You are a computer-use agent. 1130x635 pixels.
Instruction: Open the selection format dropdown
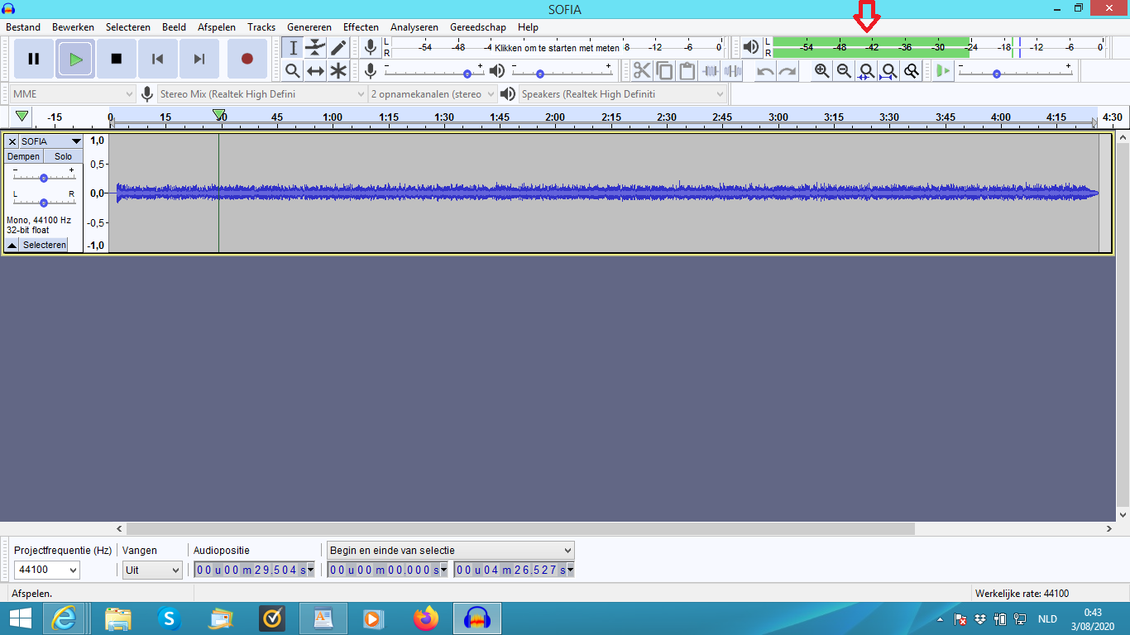[450, 550]
